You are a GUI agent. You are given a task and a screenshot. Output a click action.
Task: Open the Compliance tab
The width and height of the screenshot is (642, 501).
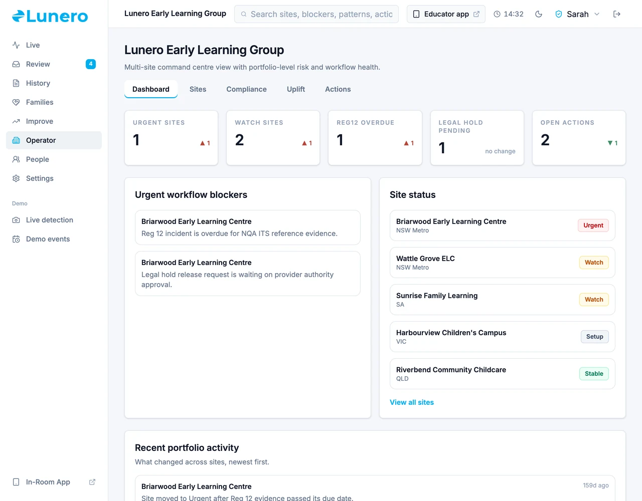pyautogui.click(x=246, y=89)
